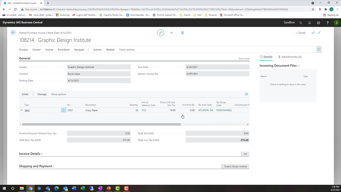Viewport: 341px width, 192px height.
Task: Create new record with plus icon
Action: pyautogui.click(x=171, y=33)
